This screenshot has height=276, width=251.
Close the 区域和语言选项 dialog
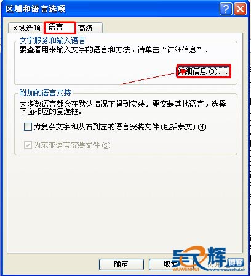click(x=240, y=9)
